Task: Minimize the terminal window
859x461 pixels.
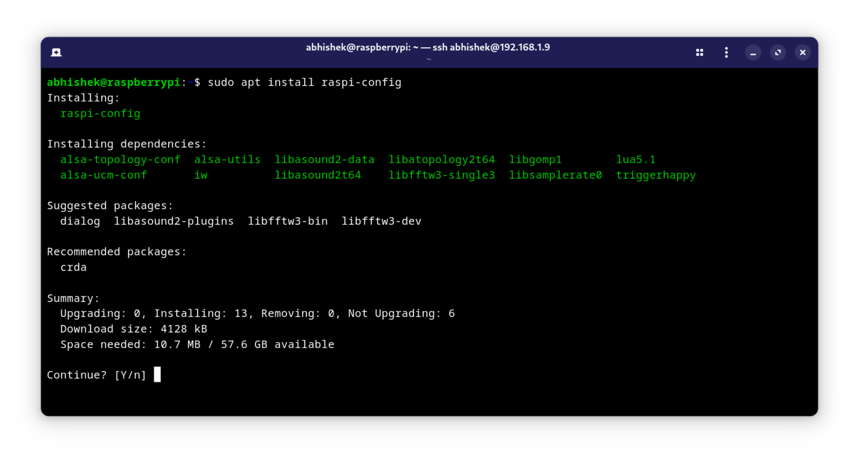Action: (753, 52)
